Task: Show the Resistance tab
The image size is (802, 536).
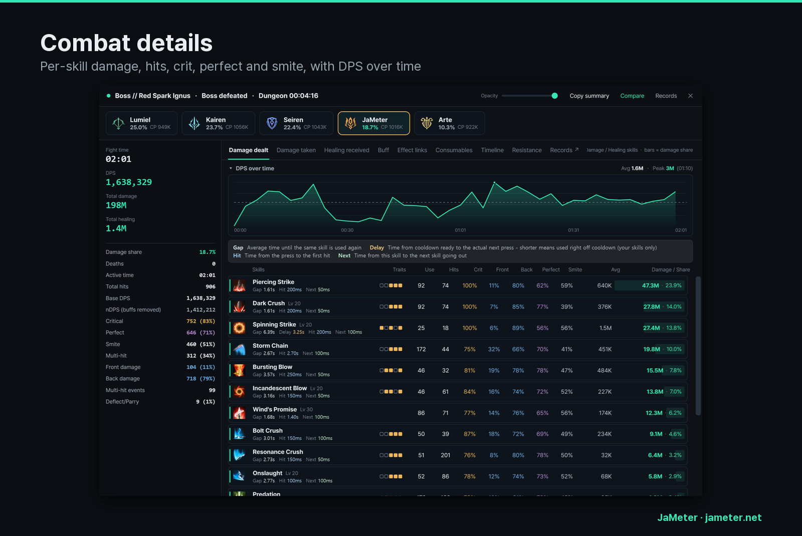Action: click(527, 150)
